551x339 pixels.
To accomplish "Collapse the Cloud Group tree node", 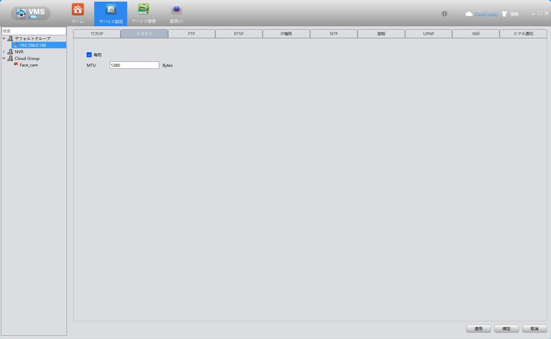I will point(4,58).
